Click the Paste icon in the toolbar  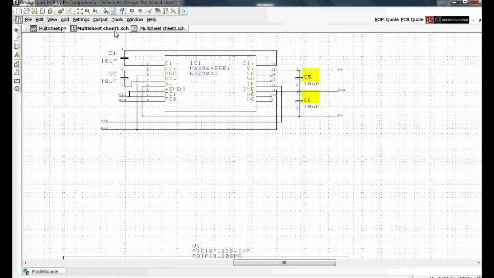click(x=166, y=11)
